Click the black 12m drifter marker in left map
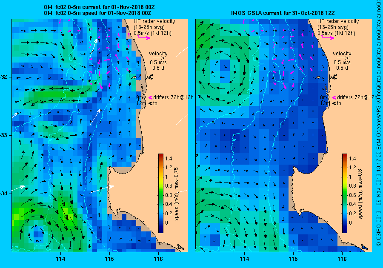 (x=151, y=103)
